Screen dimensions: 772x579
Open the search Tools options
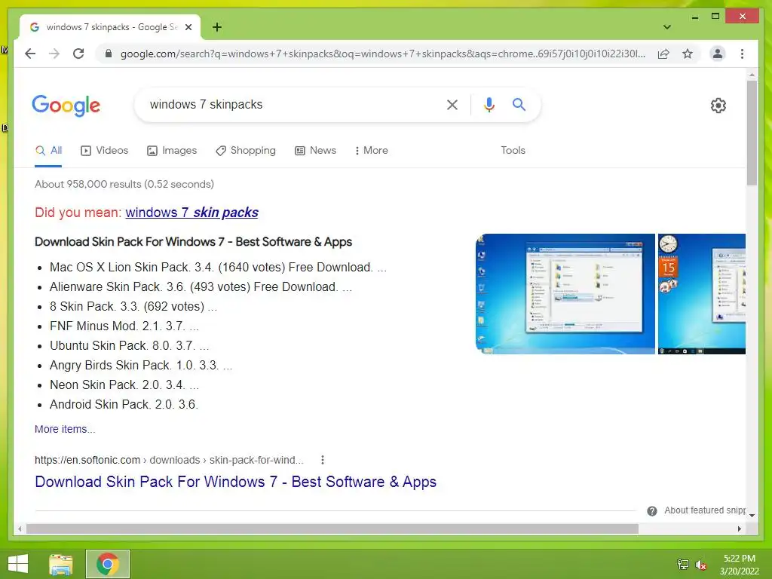(513, 151)
